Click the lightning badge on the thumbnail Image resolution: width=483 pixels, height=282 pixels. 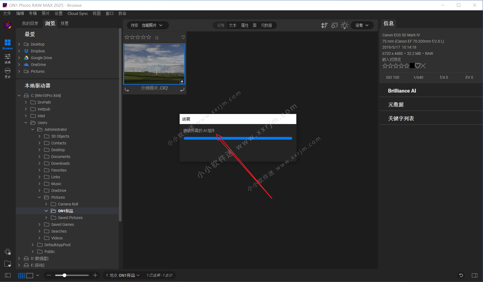pyautogui.click(x=182, y=81)
